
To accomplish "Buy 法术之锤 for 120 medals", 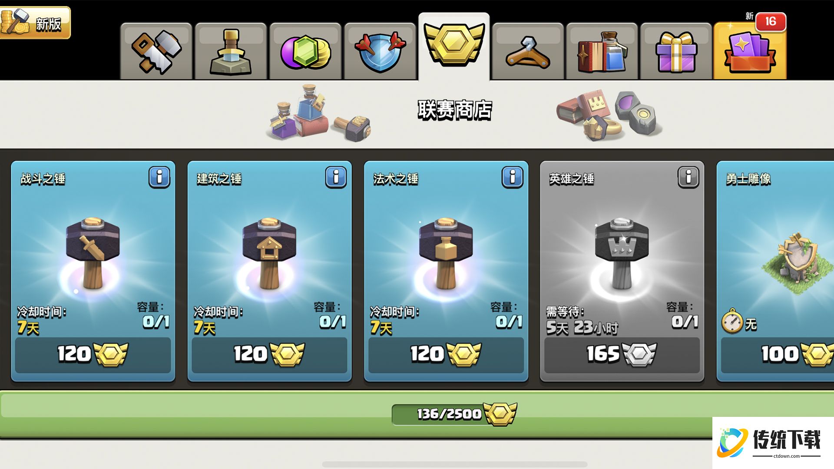I will coord(446,355).
